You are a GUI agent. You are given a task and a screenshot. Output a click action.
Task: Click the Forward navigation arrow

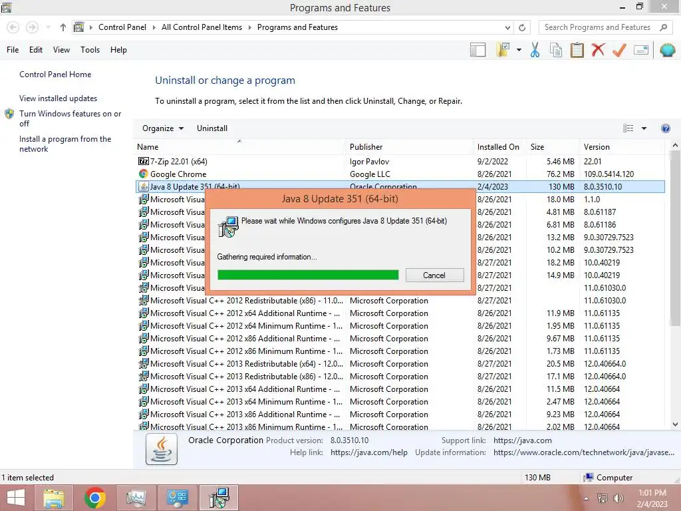click(x=32, y=27)
